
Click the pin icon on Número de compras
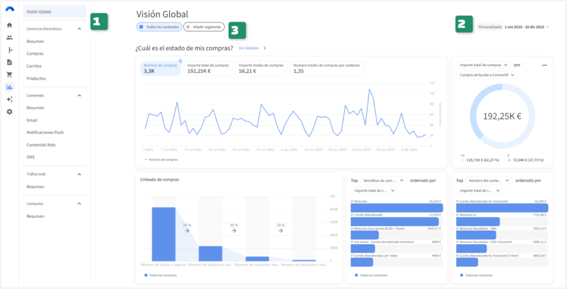point(181,61)
